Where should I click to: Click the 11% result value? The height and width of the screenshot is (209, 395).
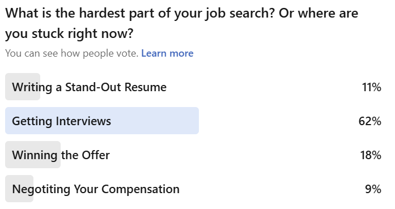[x=372, y=87]
